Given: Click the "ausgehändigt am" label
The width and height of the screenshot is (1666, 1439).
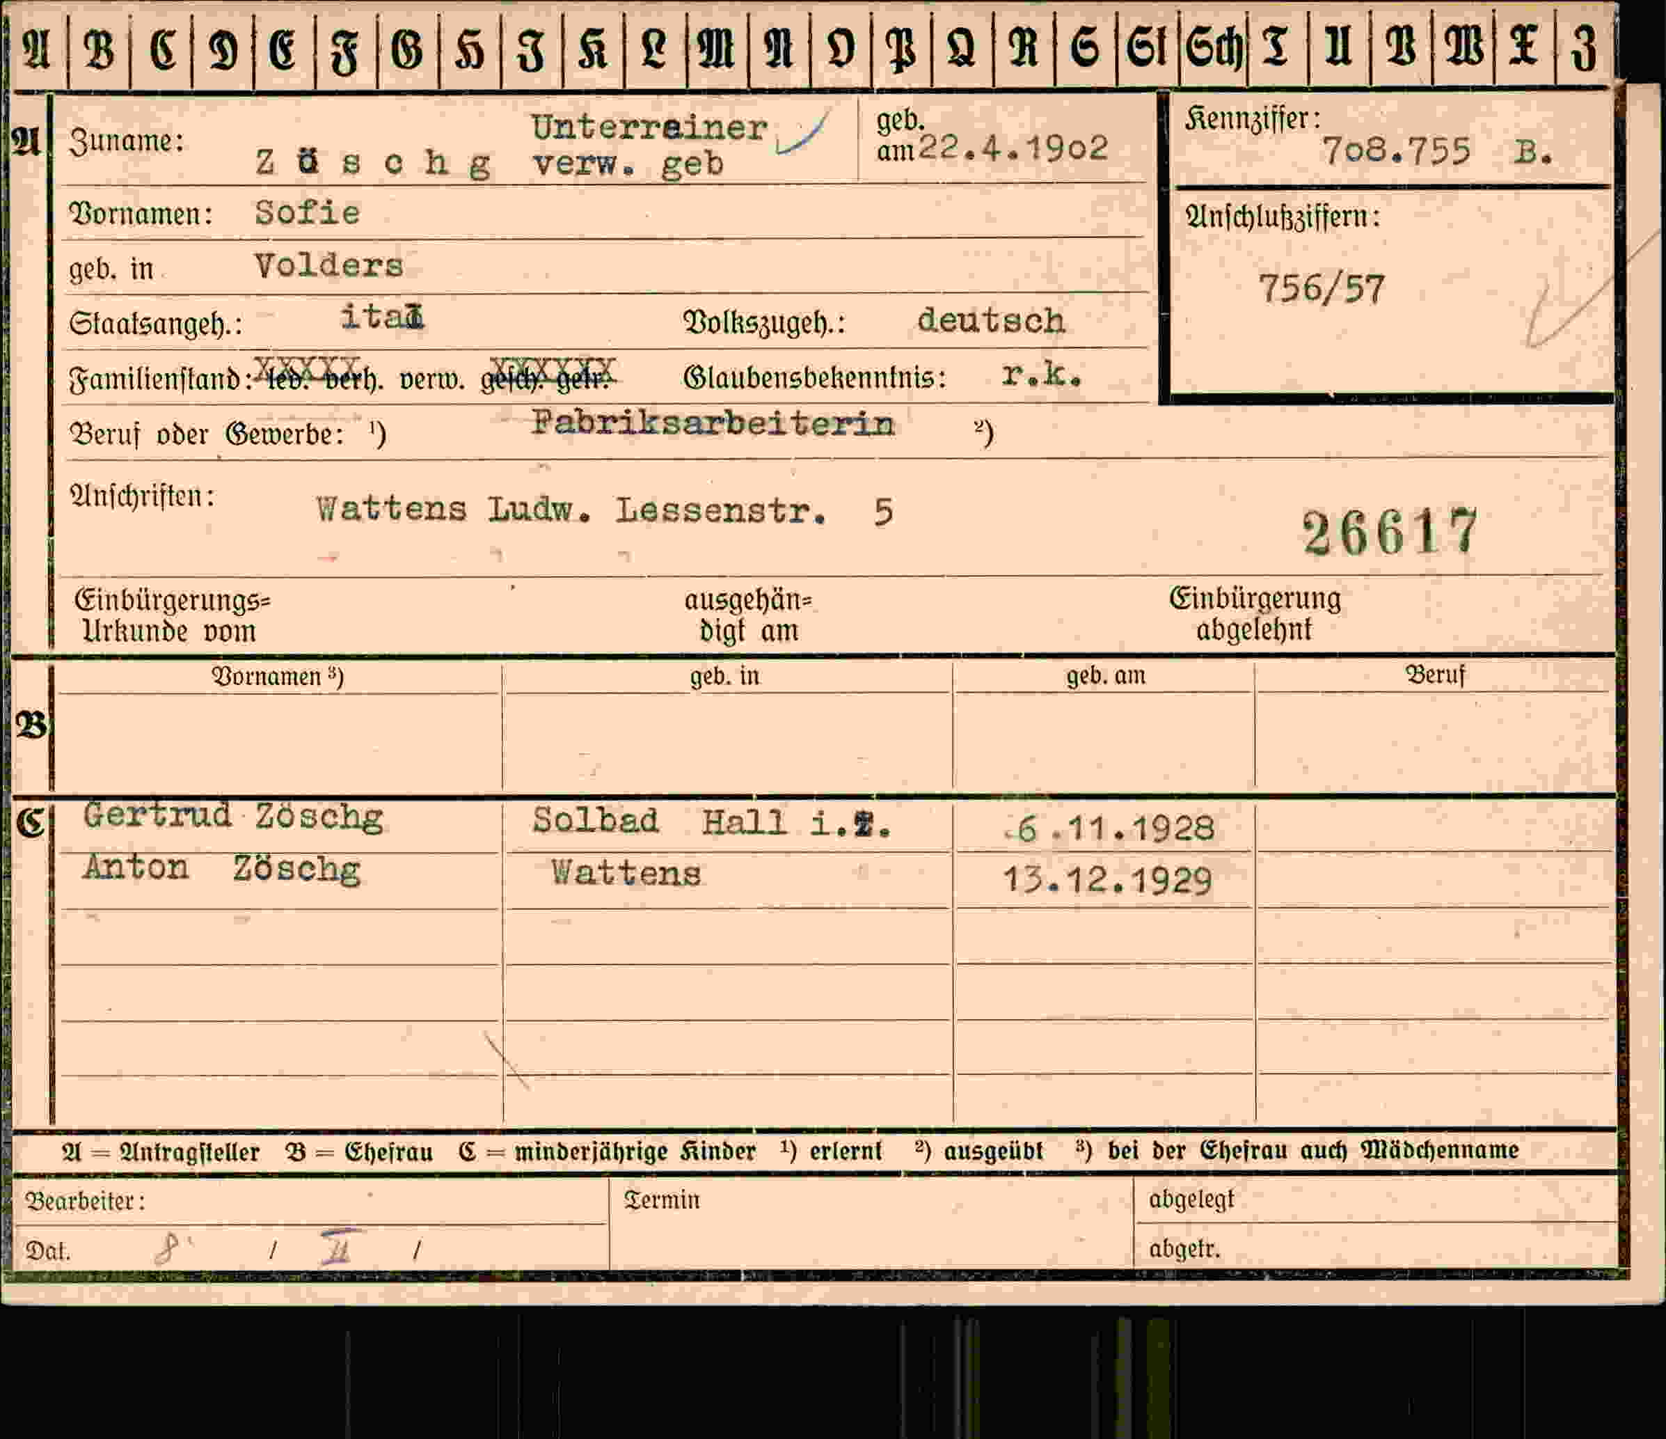Looking at the screenshot, I should coord(749,615).
